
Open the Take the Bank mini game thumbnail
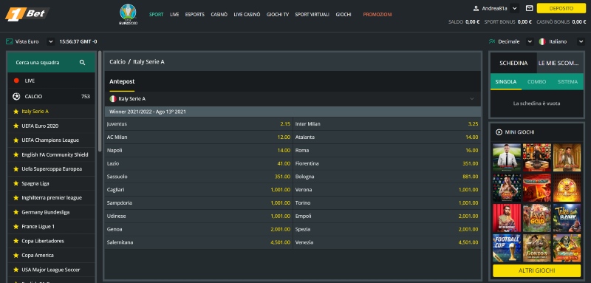[x=567, y=218]
